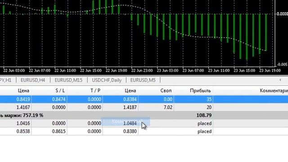Click the 22 Jun 23:00 time axis label
The height and width of the screenshot is (162, 288).
(142, 71)
